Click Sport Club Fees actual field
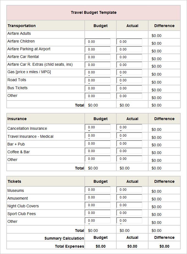This screenshot has height=254, width=187. click(130, 213)
